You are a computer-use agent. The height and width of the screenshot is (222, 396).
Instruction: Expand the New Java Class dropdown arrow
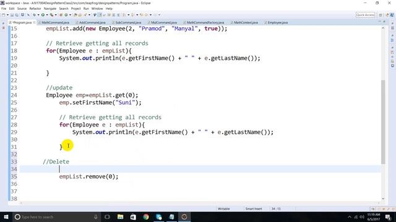(70, 15)
